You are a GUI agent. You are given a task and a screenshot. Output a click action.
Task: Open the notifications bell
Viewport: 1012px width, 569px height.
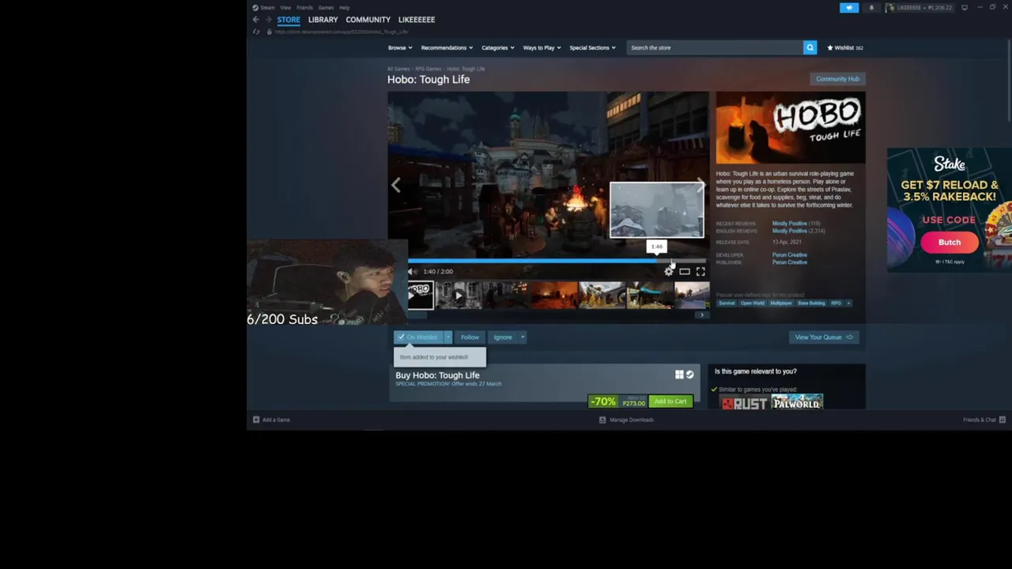pyautogui.click(x=871, y=8)
